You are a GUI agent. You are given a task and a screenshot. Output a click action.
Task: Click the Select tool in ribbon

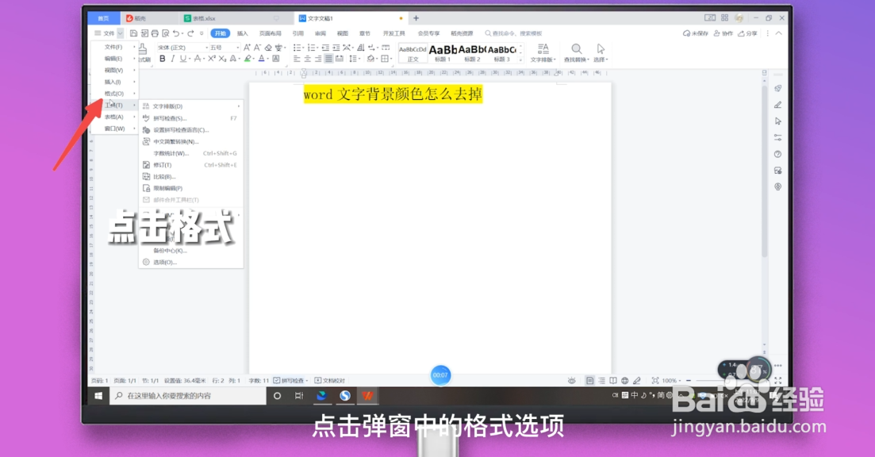601,53
